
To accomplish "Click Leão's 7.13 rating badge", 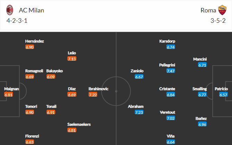I will pos(72,59).
